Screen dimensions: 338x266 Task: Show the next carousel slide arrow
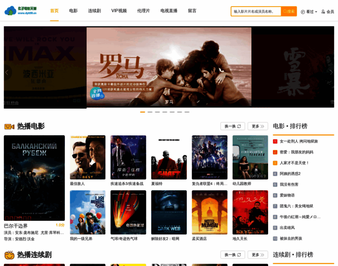(331, 72)
